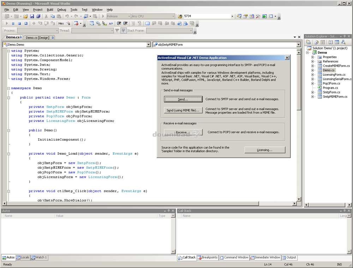Select Program.cs in Solution Explorer
Image resolution: width=353 pixels, height=268 pixels.
pyautogui.click(x=330, y=88)
